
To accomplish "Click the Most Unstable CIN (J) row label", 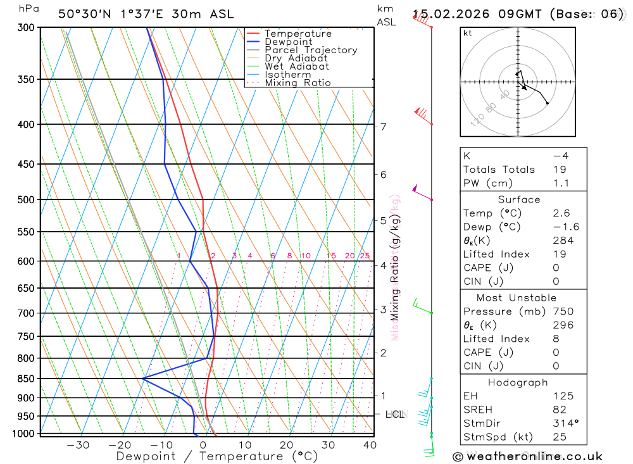I will 483,367.
